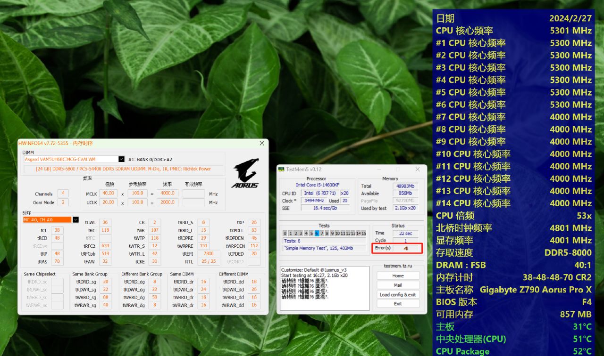Screen dimensions: 604x356
Task: Click the tRCD timing value
Action: tap(57, 238)
